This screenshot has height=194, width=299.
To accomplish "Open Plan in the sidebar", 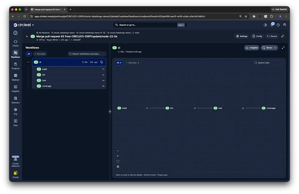I will 16,123.
